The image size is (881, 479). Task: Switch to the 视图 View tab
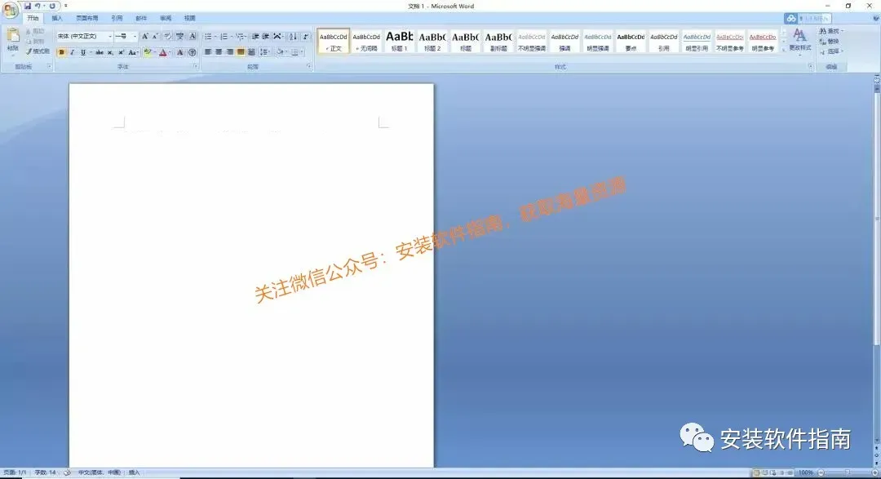190,19
